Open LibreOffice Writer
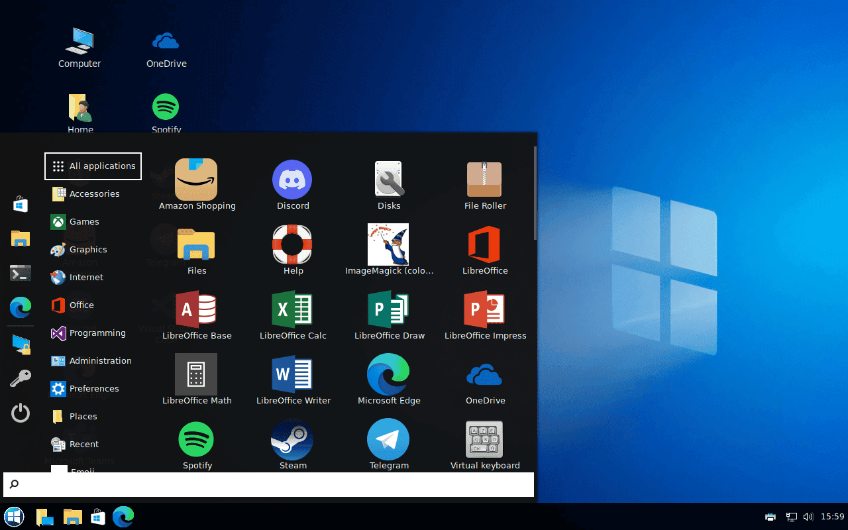 (x=293, y=380)
